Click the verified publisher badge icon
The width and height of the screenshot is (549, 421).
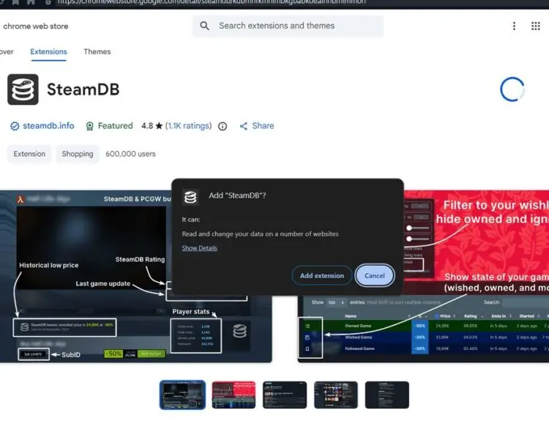point(15,126)
